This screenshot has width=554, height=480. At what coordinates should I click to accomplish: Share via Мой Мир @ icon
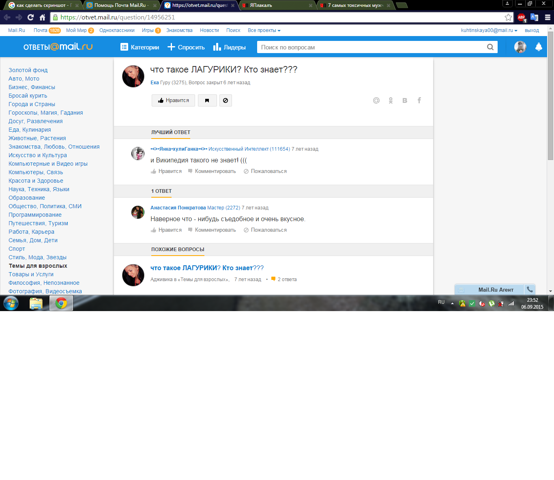tap(376, 100)
